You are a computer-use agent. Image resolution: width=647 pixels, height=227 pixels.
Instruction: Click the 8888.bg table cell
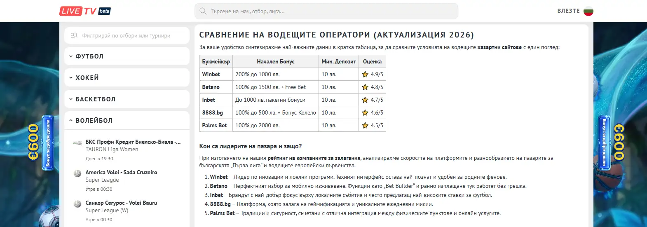click(x=216, y=112)
